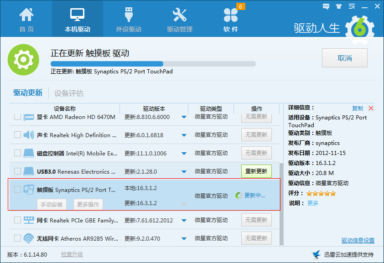Click the touchpad driver update progress bar
The height and width of the screenshot is (263, 384).
click(153, 64)
